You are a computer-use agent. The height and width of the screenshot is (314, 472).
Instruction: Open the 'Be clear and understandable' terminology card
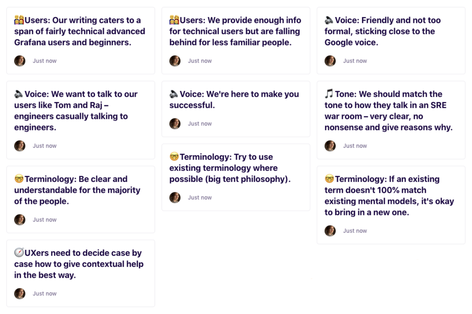pos(81,199)
